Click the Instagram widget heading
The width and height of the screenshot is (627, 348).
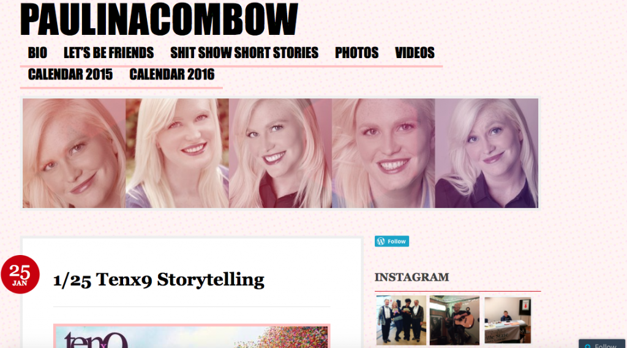point(412,277)
